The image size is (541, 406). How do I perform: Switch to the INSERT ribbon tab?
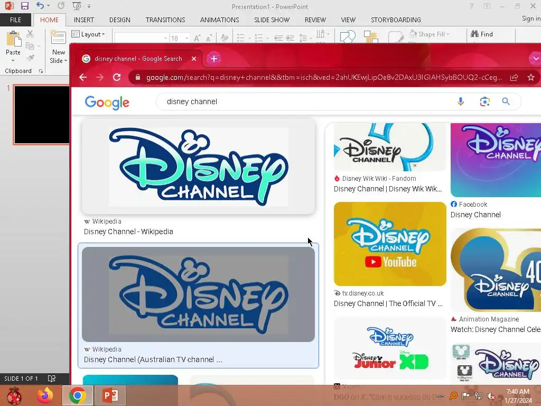[84, 20]
